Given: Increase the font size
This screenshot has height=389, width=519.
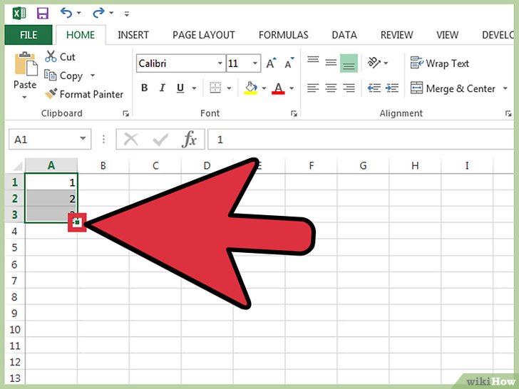Looking at the screenshot, I should 271,63.
